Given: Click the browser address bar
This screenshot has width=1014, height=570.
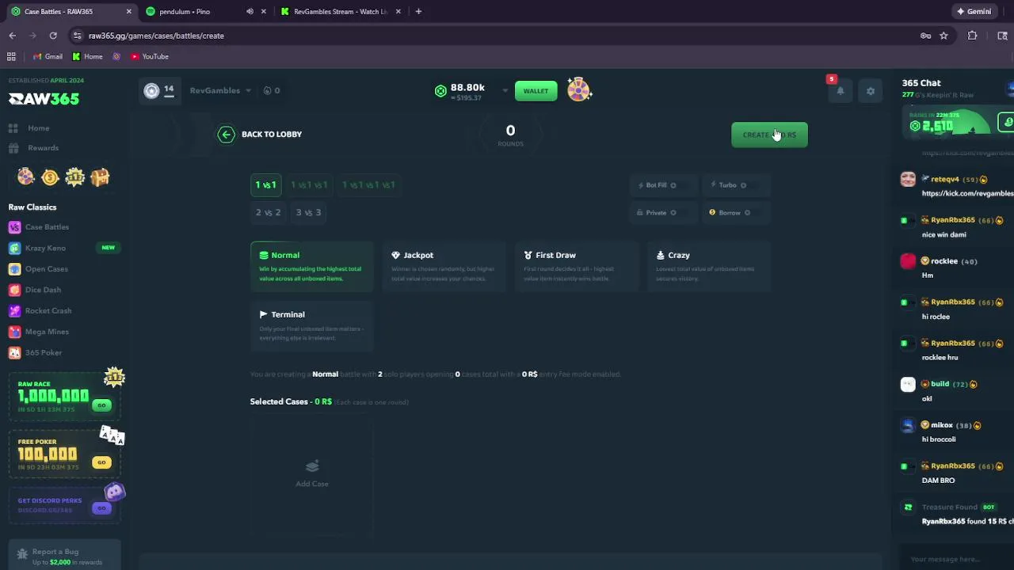Looking at the screenshot, I should click(x=491, y=36).
